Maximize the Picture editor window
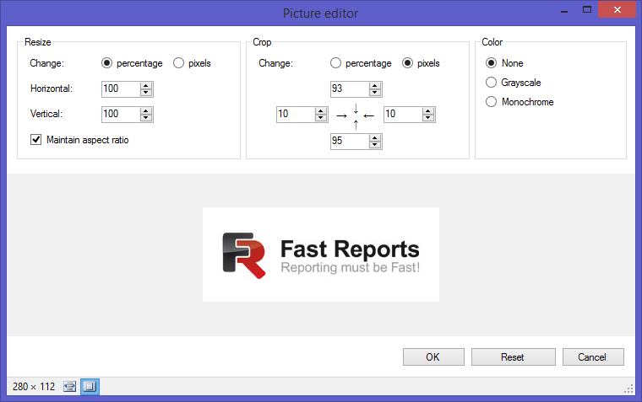Screen dimensions: 642x402 pyautogui.click(x=587, y=9)
